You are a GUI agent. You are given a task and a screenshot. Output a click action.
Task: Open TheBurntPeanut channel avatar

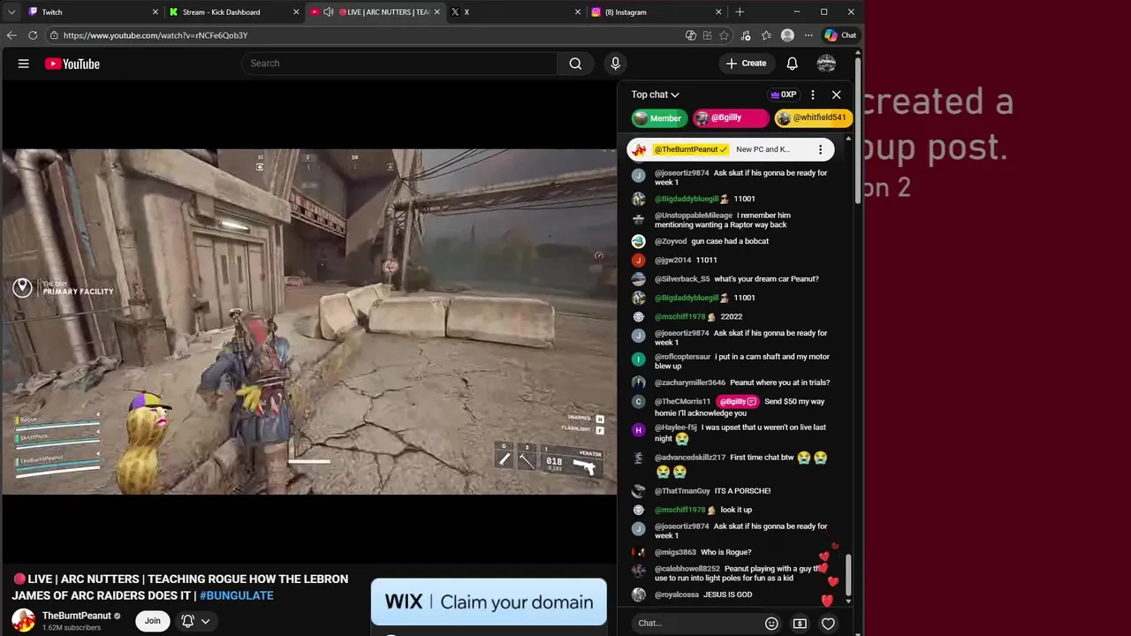click(x=23, y=621)
